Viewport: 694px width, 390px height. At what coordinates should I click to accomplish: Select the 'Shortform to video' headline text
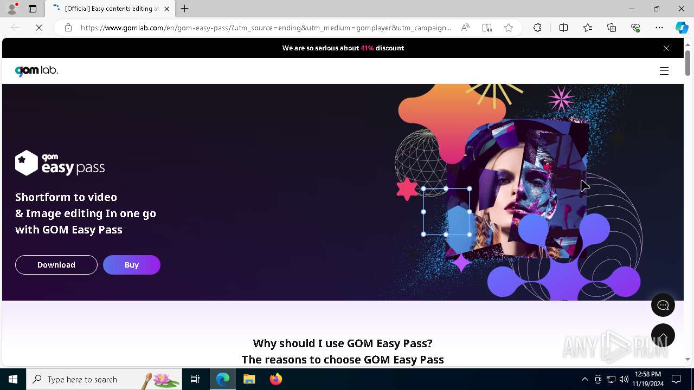tap(66, 197)
